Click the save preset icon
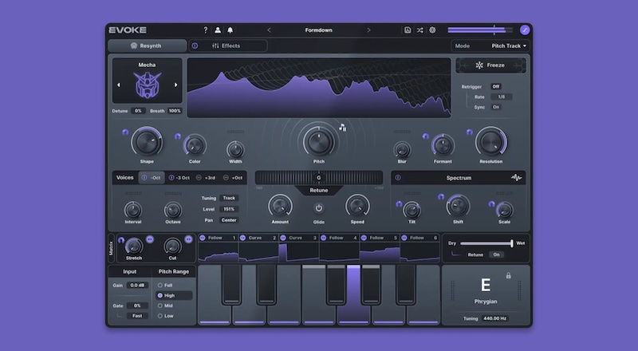The height and width of the screenshot is (351, 638). tap(408, 30)
